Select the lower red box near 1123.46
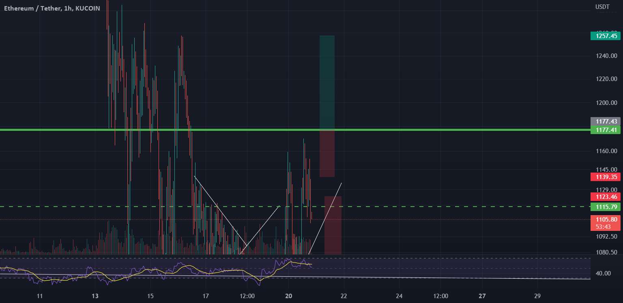Image resolution: width=623 pixels, height=303 pixels. 333,225
